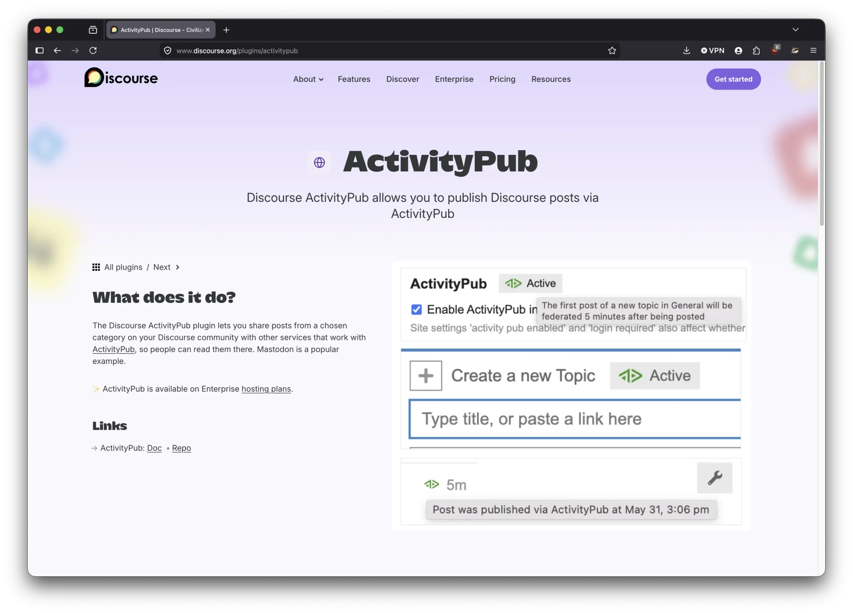Click the wrench icon in screenshot
This screenshot has height=613, width=853.
tap(715, 478)
